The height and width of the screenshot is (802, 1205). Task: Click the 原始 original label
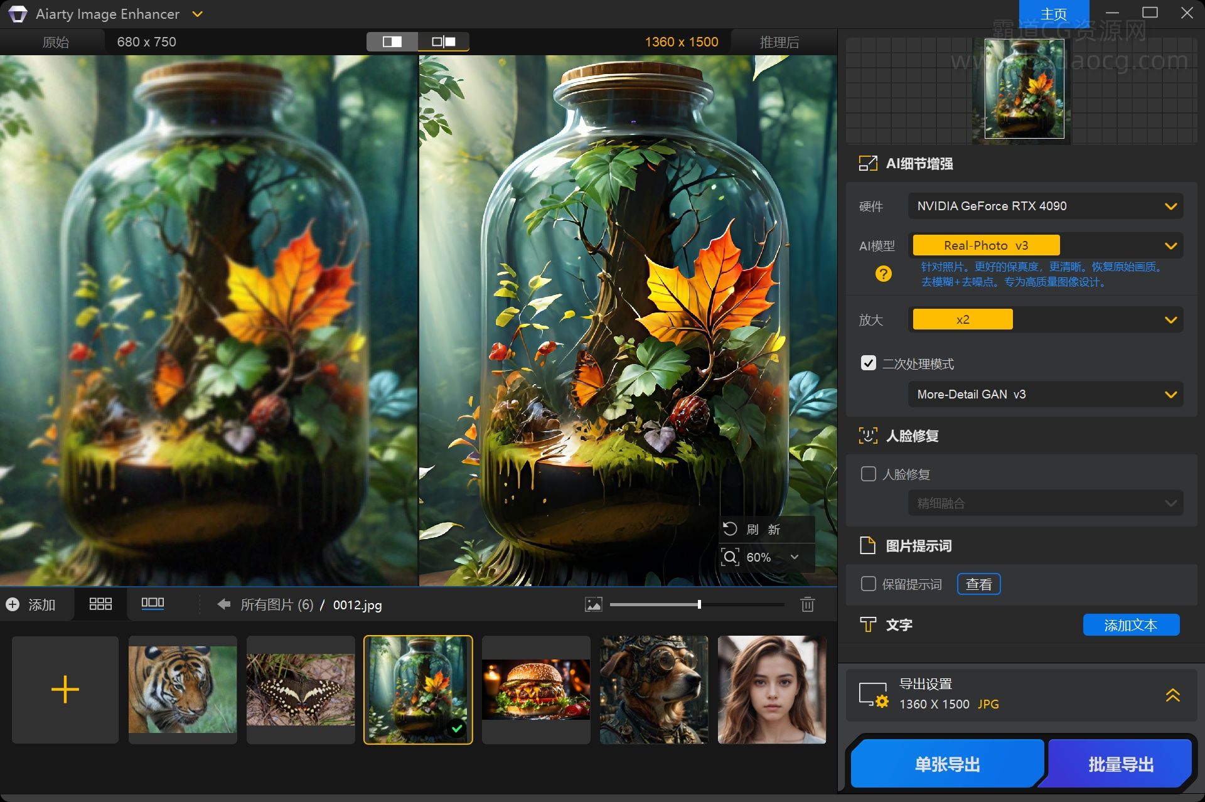[55, 42]
